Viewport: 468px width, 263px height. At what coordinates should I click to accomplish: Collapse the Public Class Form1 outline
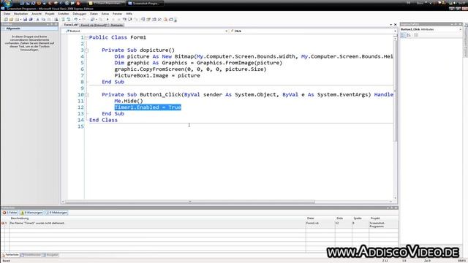point(86,37)
